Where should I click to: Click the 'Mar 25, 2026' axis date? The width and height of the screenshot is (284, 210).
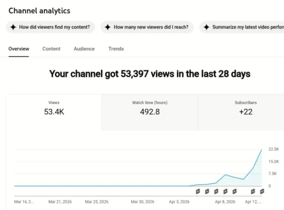(97, 202)
